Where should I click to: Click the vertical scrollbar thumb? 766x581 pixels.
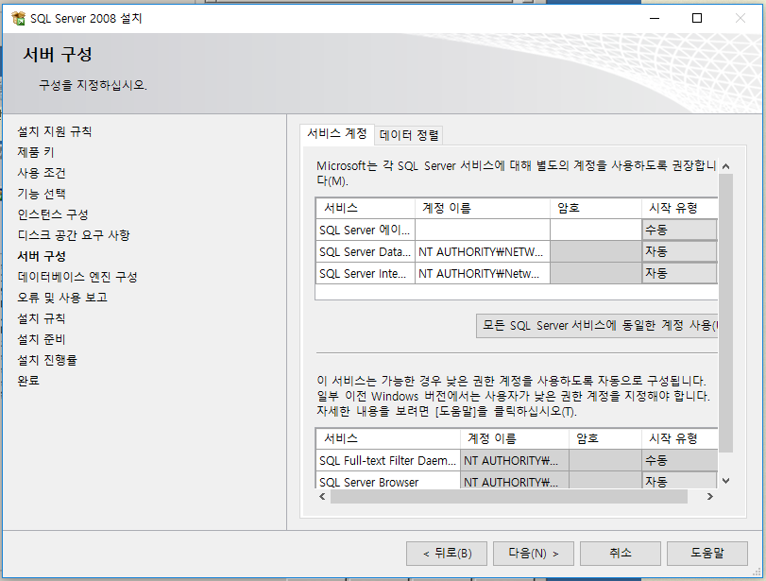click(725, 313)
